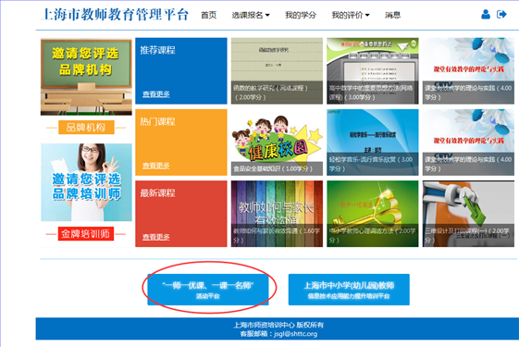
Task: Open 消息 in the navigation bar
Action: (392, 15)
